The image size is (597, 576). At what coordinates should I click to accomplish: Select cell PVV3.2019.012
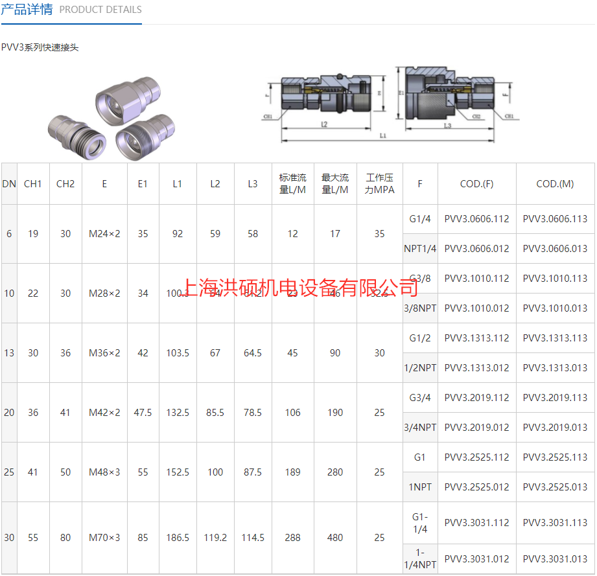[x=476, y=427]
